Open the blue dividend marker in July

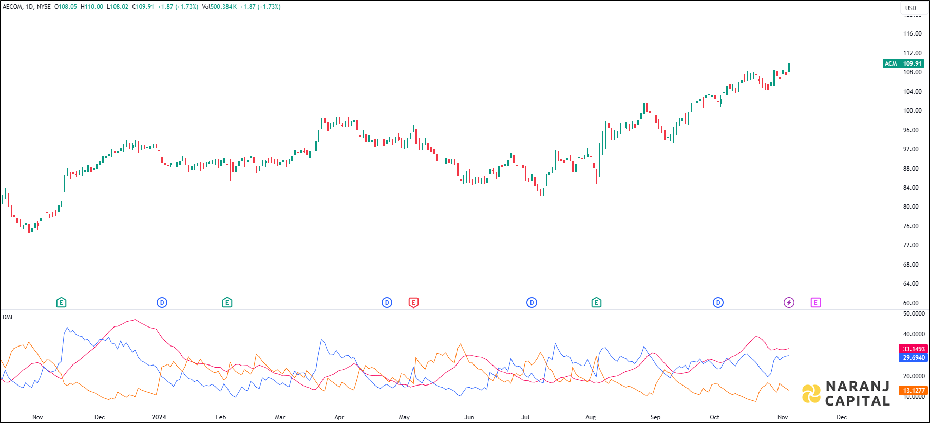pyautogui.click(x=532, y=303)
